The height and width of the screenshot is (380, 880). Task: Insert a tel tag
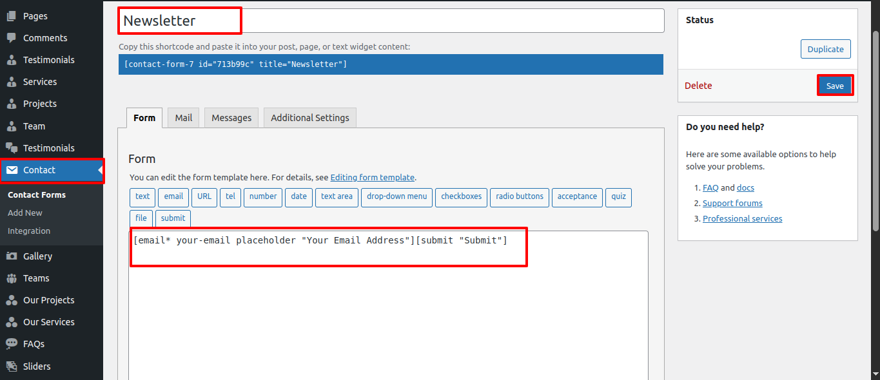[x=231, y=197]
